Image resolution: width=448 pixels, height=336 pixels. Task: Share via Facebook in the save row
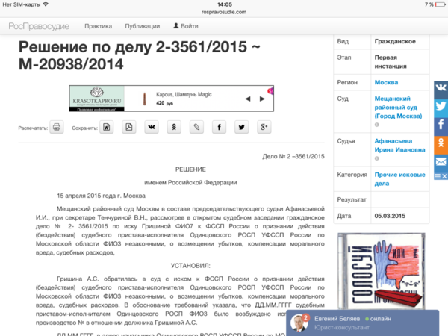pos(219,128)
